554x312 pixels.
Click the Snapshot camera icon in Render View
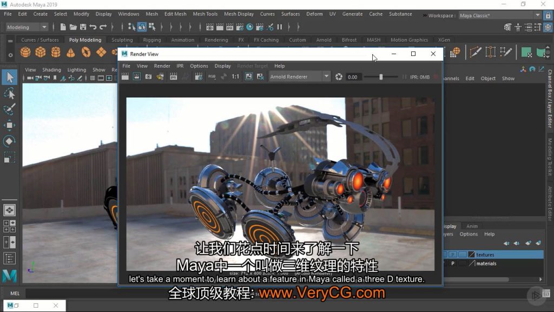click(148, 76)
